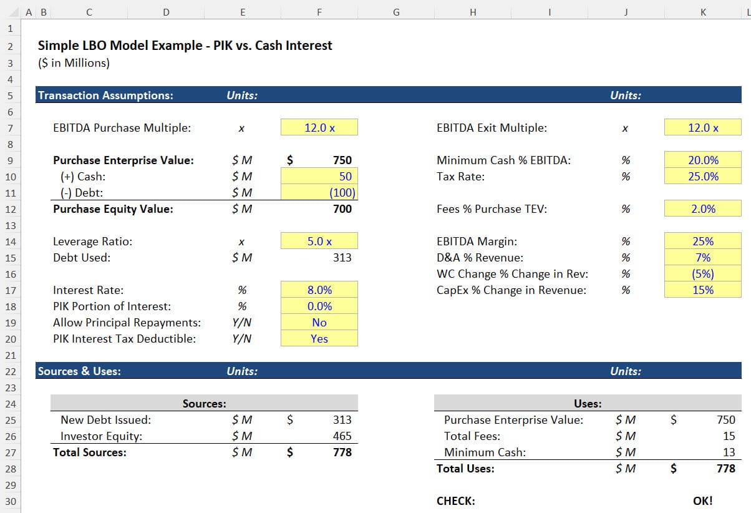The height and width of the screenshot is (513, 751).
Task: Select the Leverage Ratio 5.0x cell
Action: [319, 241]
